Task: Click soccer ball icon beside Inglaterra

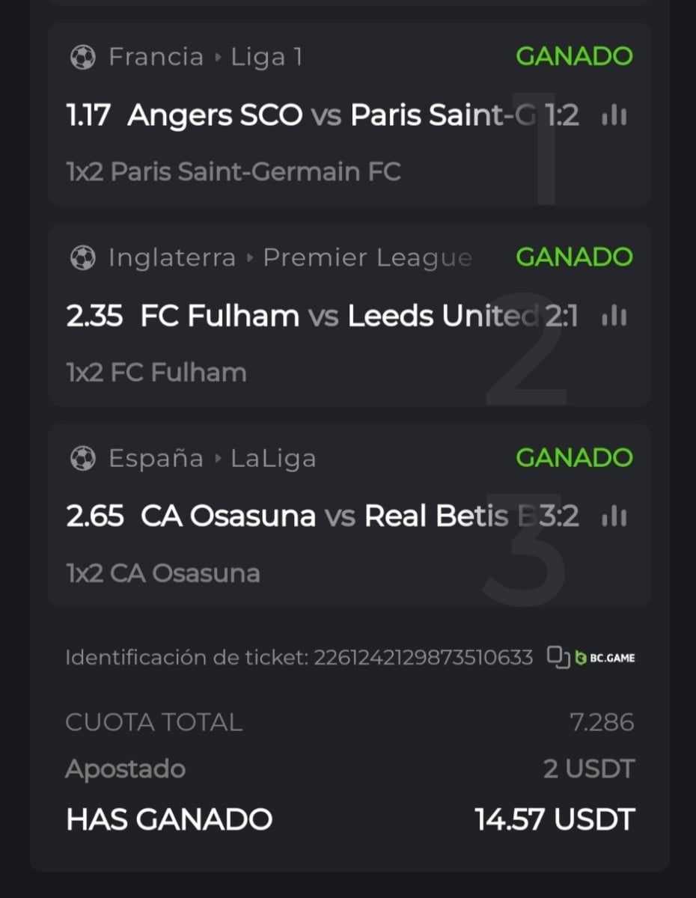Action: coord(82,258)
